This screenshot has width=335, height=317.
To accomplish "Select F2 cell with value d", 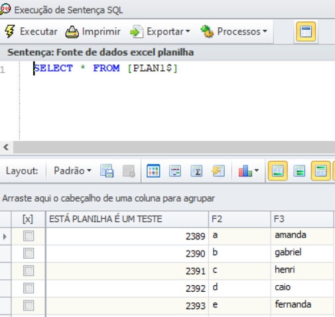I will tap(239, 288).
